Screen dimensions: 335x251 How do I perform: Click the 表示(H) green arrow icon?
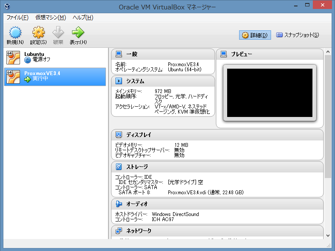78,32
